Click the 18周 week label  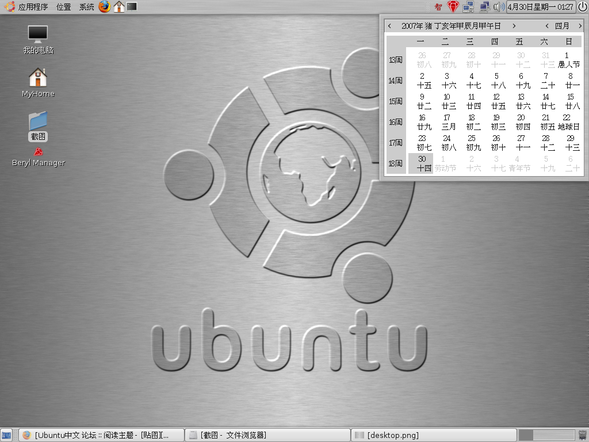(396, 163)
